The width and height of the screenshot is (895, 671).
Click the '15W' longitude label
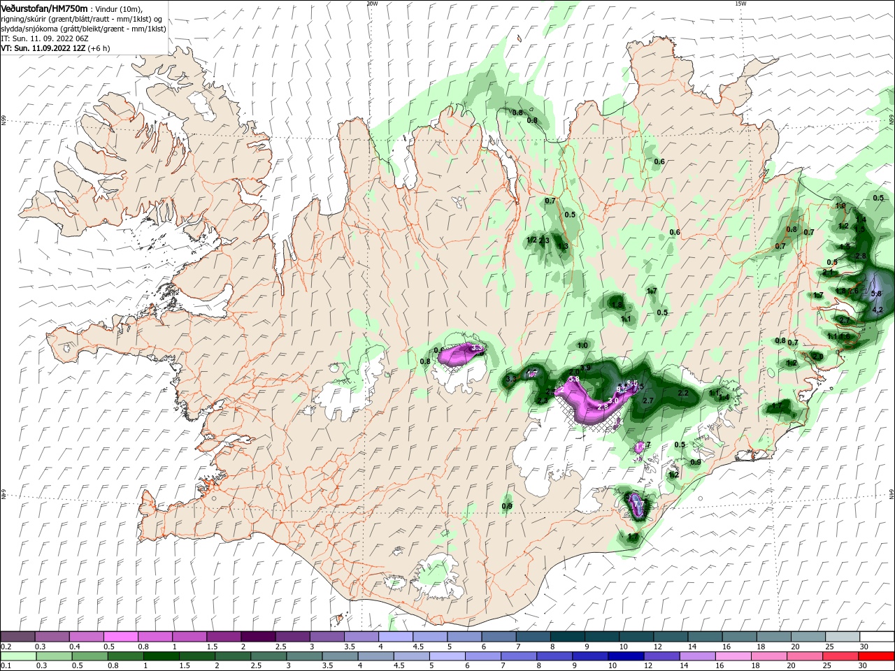tap(740, 3)
